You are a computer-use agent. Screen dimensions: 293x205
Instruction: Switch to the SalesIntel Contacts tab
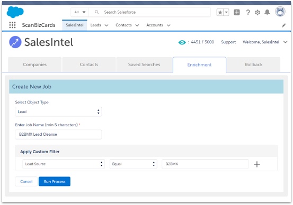[x=89, y=64]
